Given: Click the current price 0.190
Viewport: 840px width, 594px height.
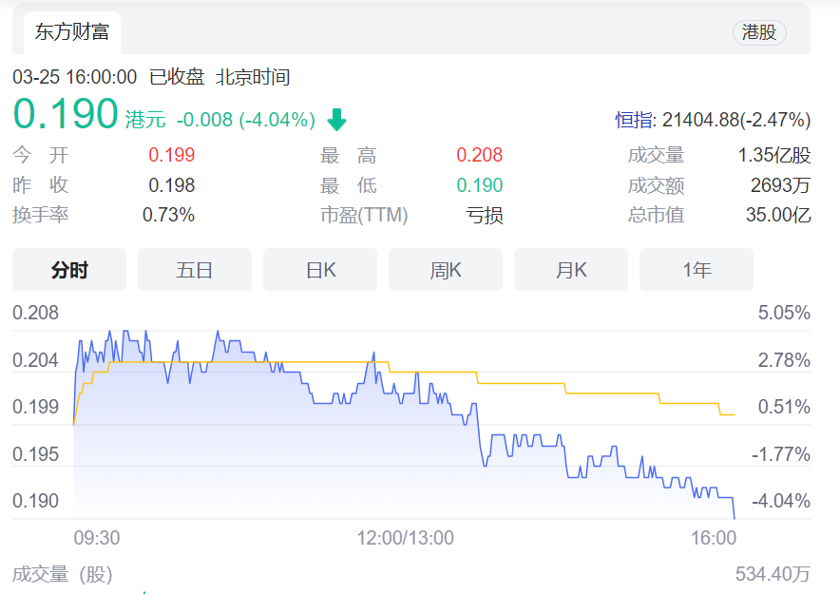Looking at the screenshot, I should coord(66,115).
